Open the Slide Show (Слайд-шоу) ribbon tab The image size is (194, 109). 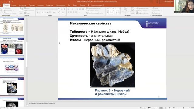tap(50, 5)
